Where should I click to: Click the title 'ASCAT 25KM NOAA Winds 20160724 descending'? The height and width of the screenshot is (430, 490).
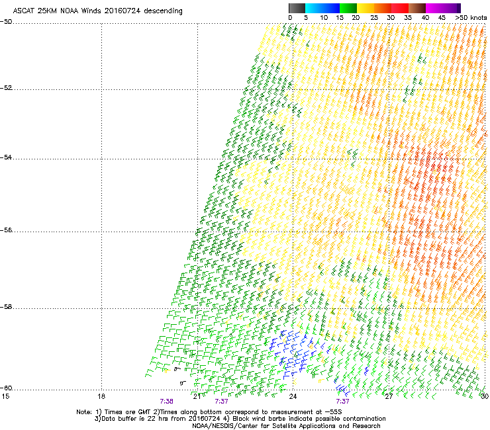(97, 11)
